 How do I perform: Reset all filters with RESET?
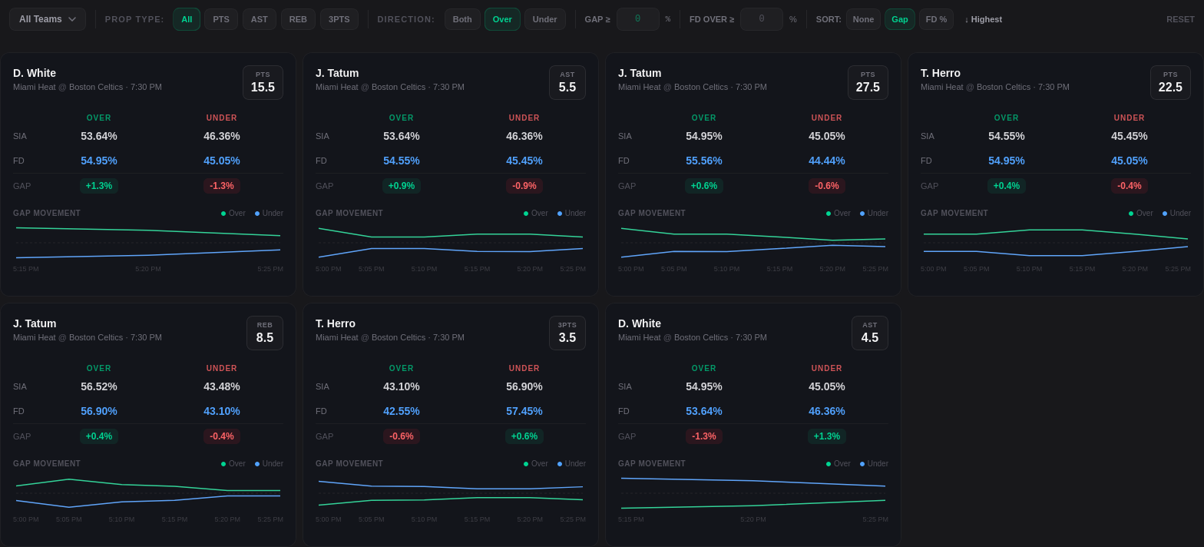[1180, 19]
